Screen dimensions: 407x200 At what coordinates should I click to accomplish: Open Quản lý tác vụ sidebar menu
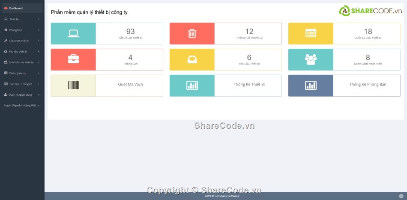point(22,73)
